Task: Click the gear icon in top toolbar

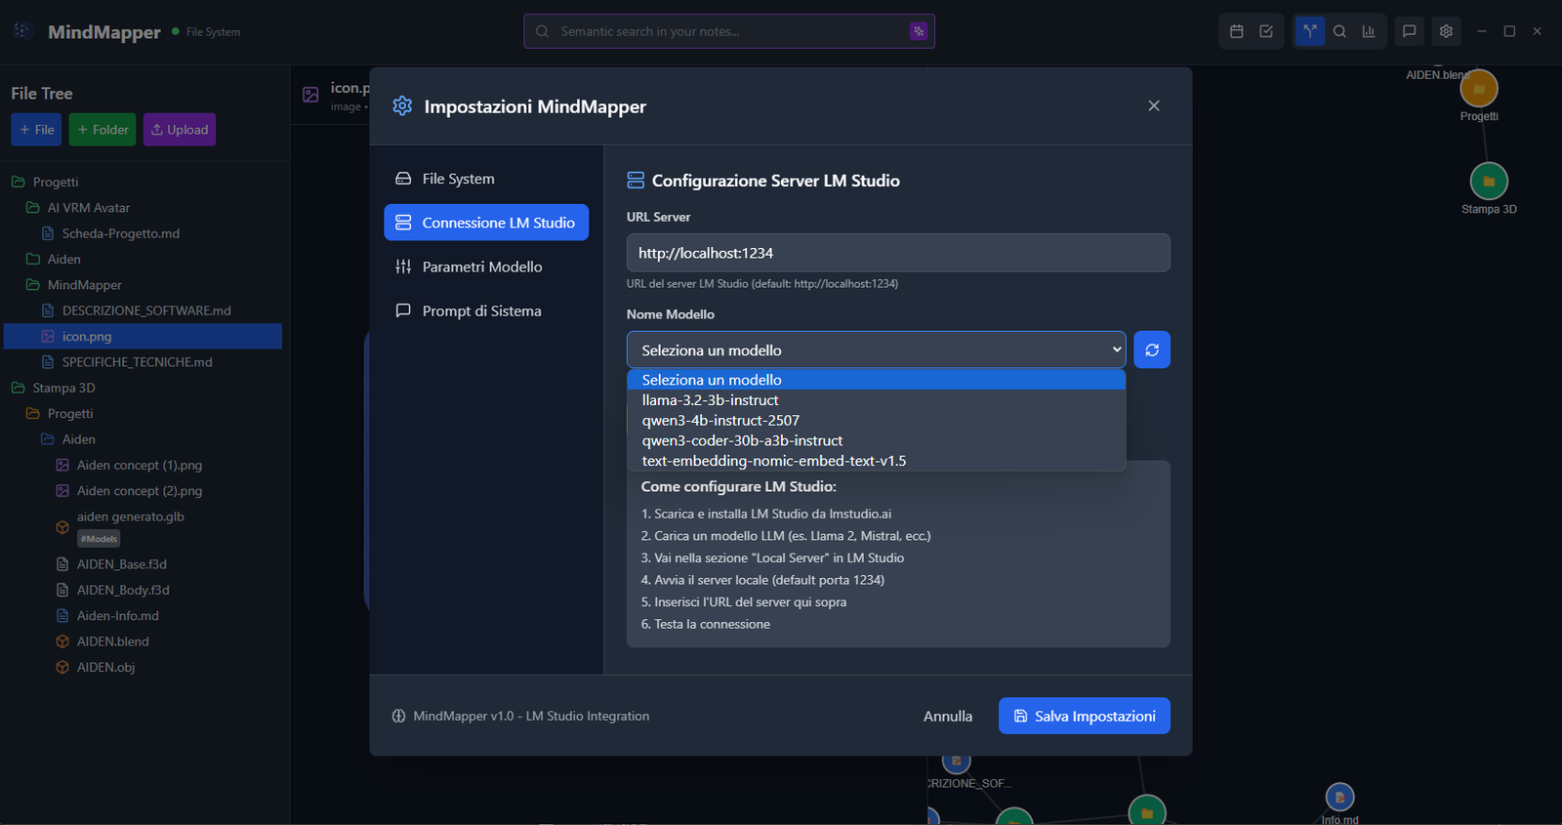Action: (x=1446, y=31)
